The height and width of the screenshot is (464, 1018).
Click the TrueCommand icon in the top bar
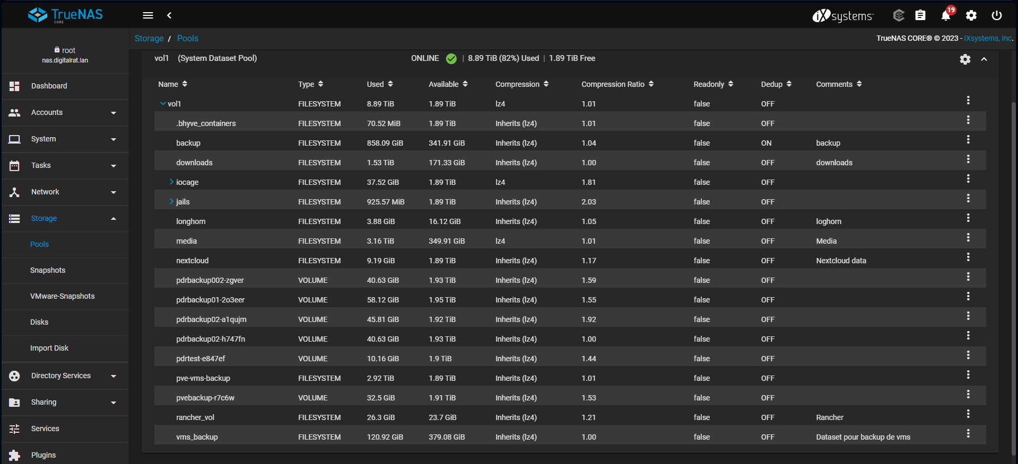898,15
